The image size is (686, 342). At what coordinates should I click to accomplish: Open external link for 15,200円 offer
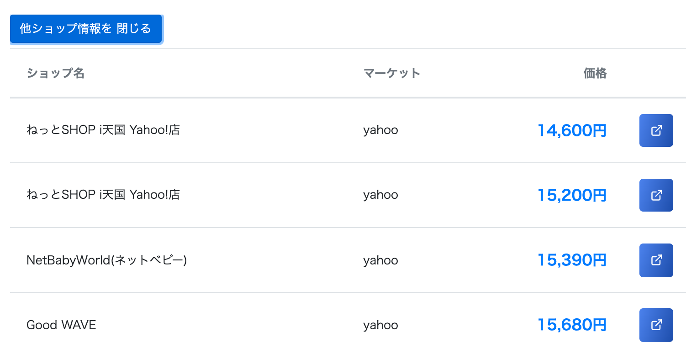[x=656, y=195]
